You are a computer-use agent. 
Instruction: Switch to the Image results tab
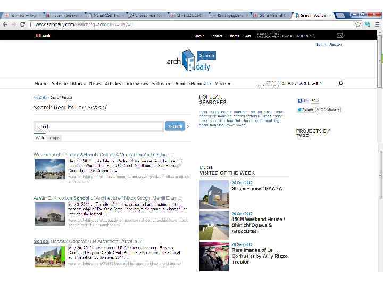54,138
